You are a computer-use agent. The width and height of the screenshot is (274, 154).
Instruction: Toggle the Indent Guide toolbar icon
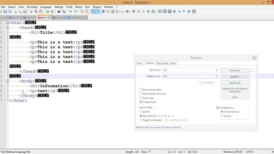coord(103,12)
